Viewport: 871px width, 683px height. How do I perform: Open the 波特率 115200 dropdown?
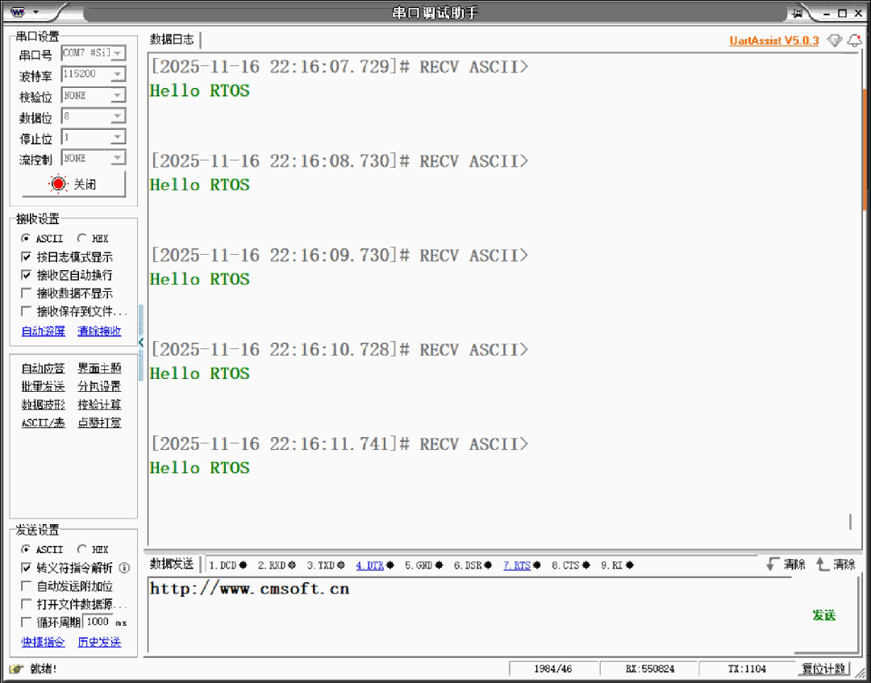[94, 74]
